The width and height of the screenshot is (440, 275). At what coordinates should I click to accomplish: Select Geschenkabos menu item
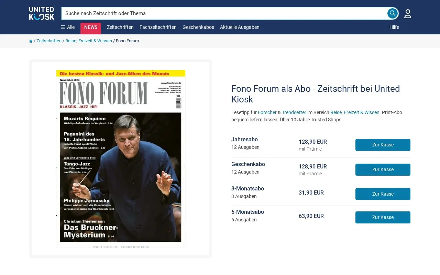(198, 27)
